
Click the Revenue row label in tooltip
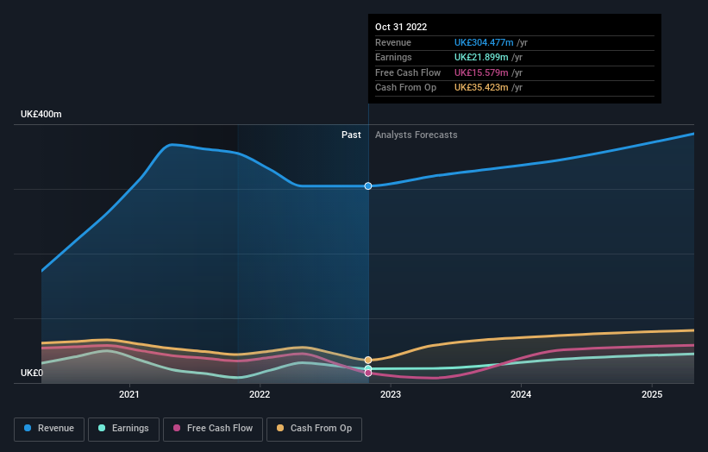coord(393,42)
